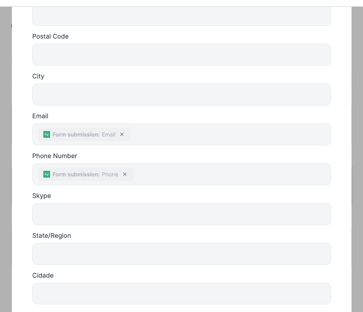Select the Form submission: Phone chip text
This screenshot has height=312, width=363.
point(85,174)
